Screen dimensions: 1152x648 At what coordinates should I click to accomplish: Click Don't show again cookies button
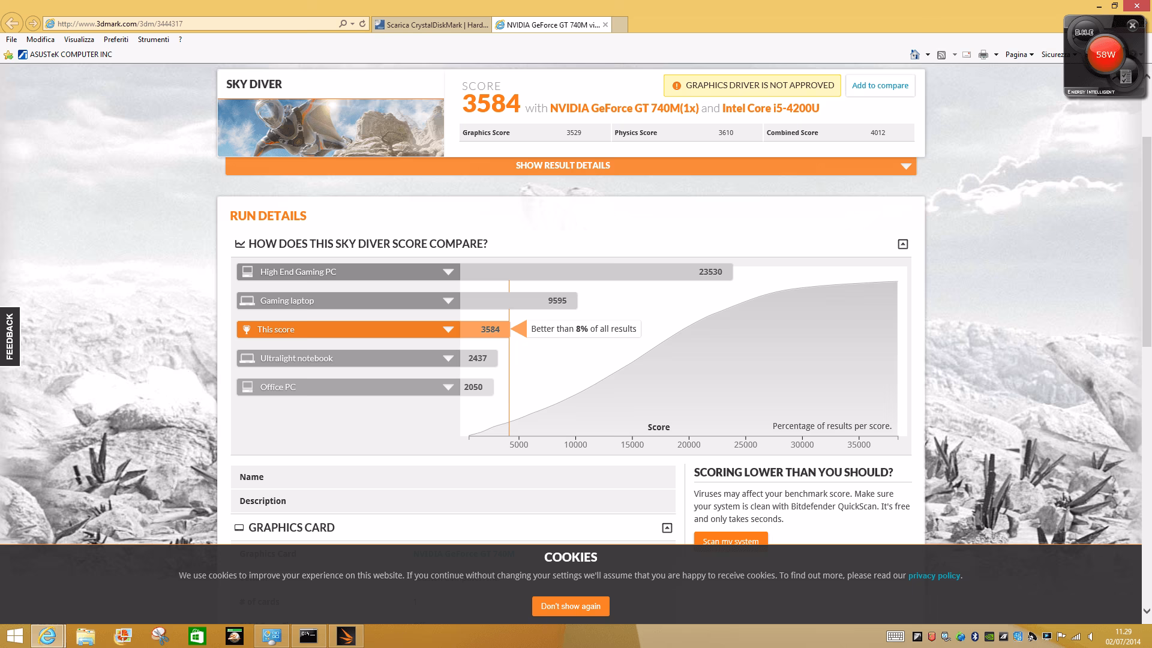(571, 606)
